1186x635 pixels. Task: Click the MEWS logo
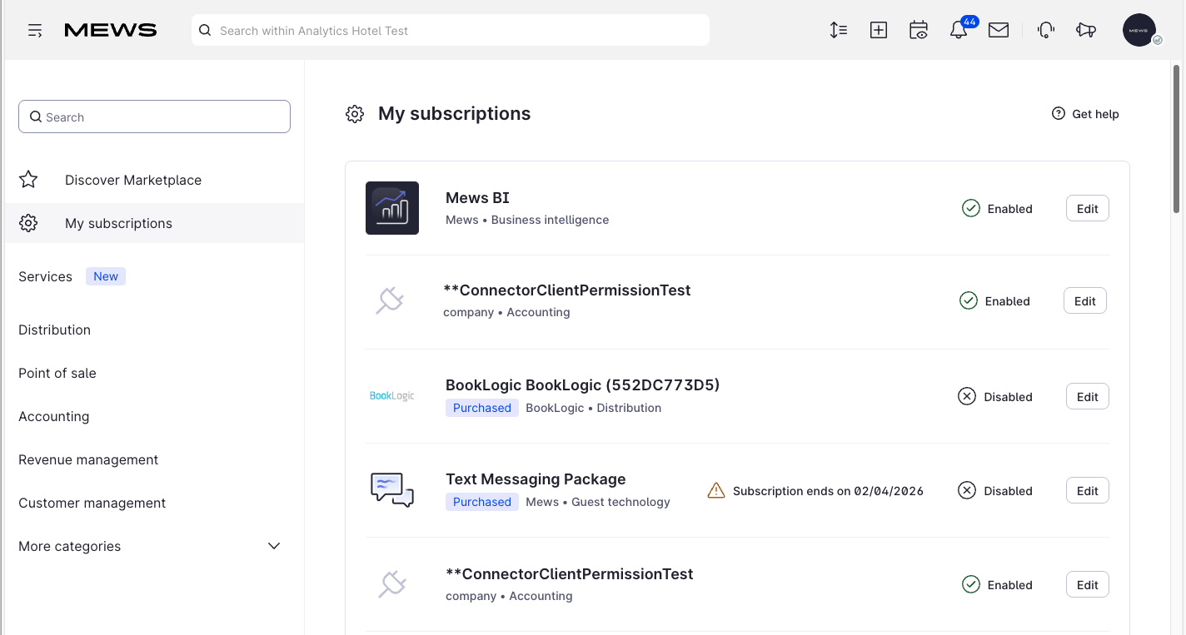111,31
